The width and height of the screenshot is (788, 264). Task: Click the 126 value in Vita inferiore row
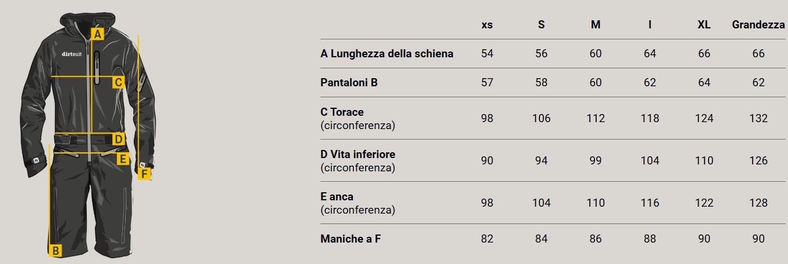point(758,160)
